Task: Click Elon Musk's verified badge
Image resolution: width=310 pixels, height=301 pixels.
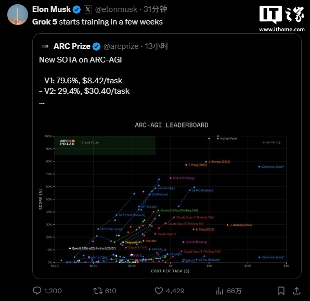Action: click(76, 9)
